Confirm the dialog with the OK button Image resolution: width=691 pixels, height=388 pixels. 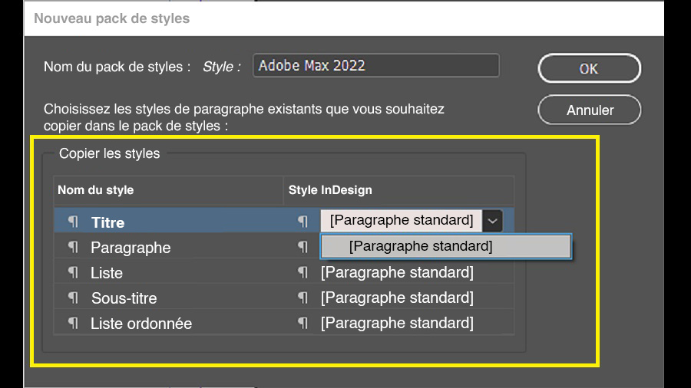[x=589, y=68]
